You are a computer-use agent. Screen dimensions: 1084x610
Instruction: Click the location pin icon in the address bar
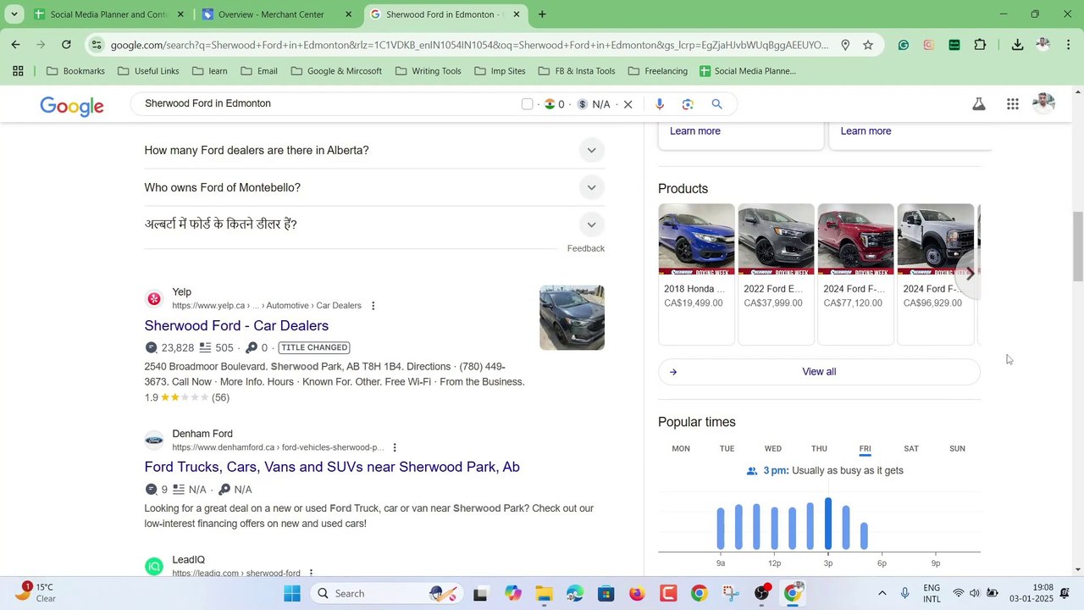845,45
